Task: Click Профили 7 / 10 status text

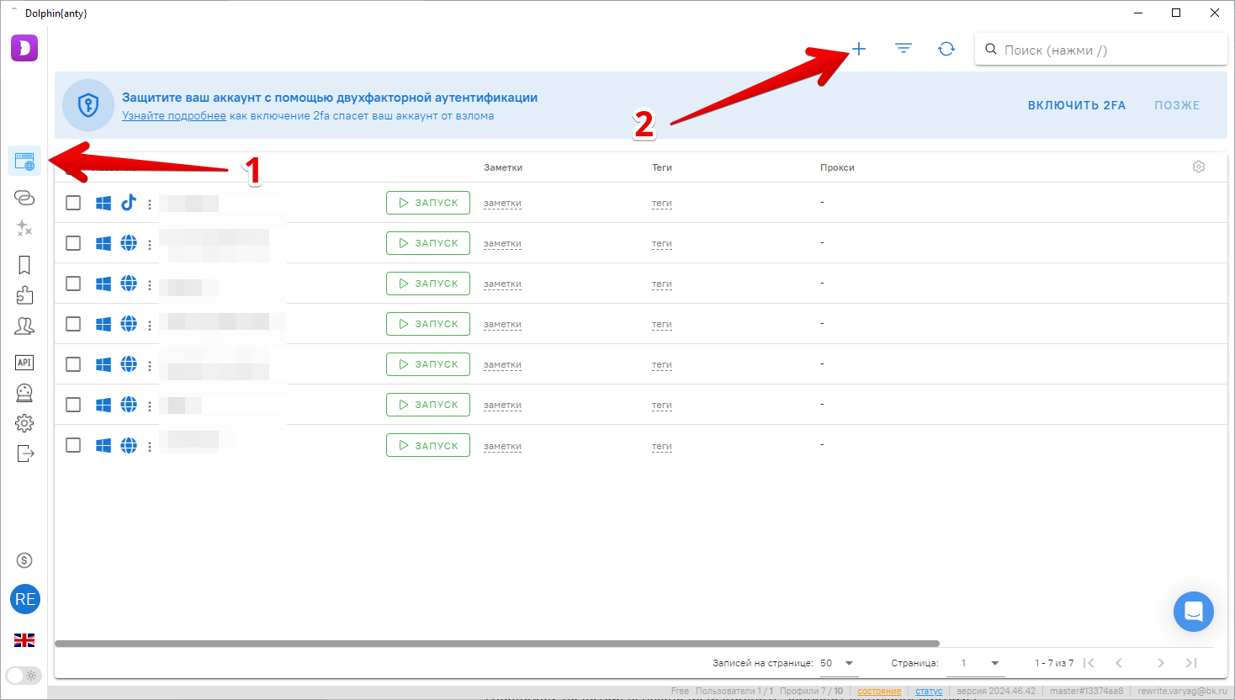Action: 811,692
